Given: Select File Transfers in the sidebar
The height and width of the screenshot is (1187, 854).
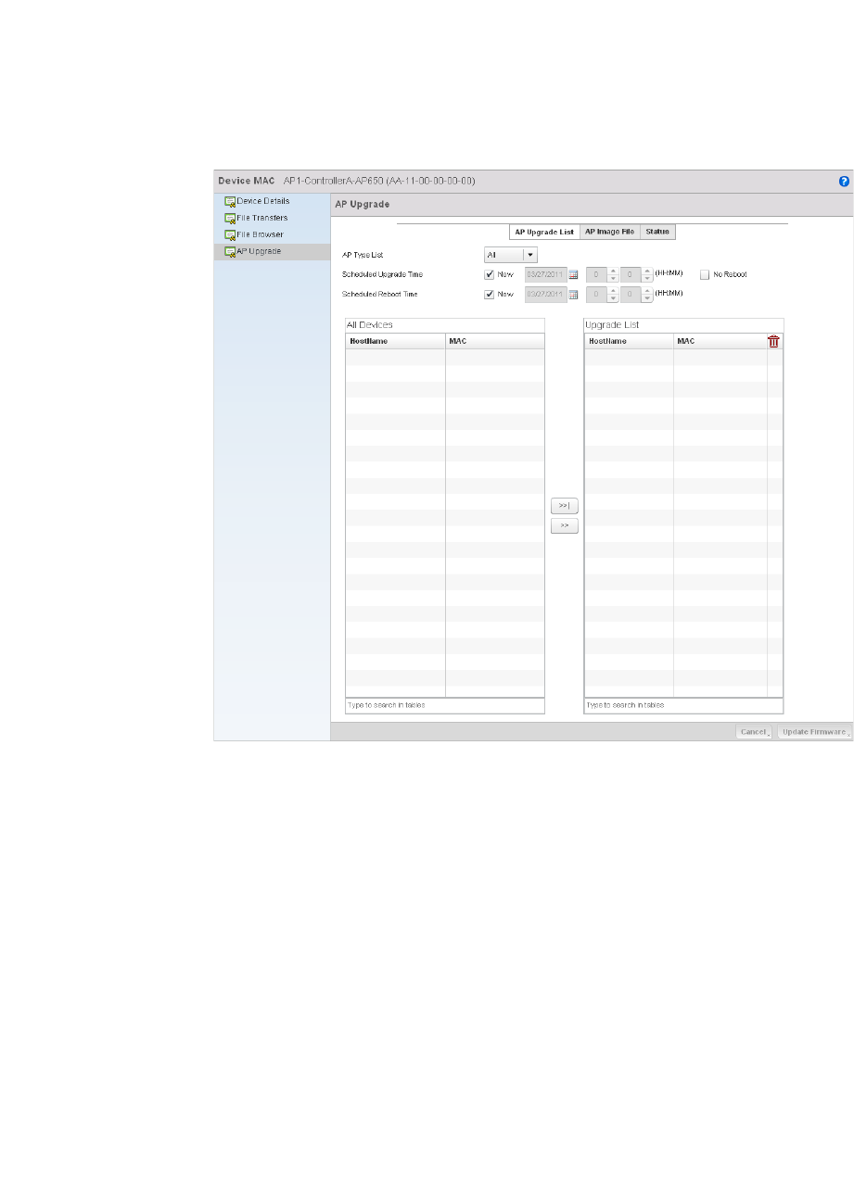Looking at the screenshot, I should point(262,218).
